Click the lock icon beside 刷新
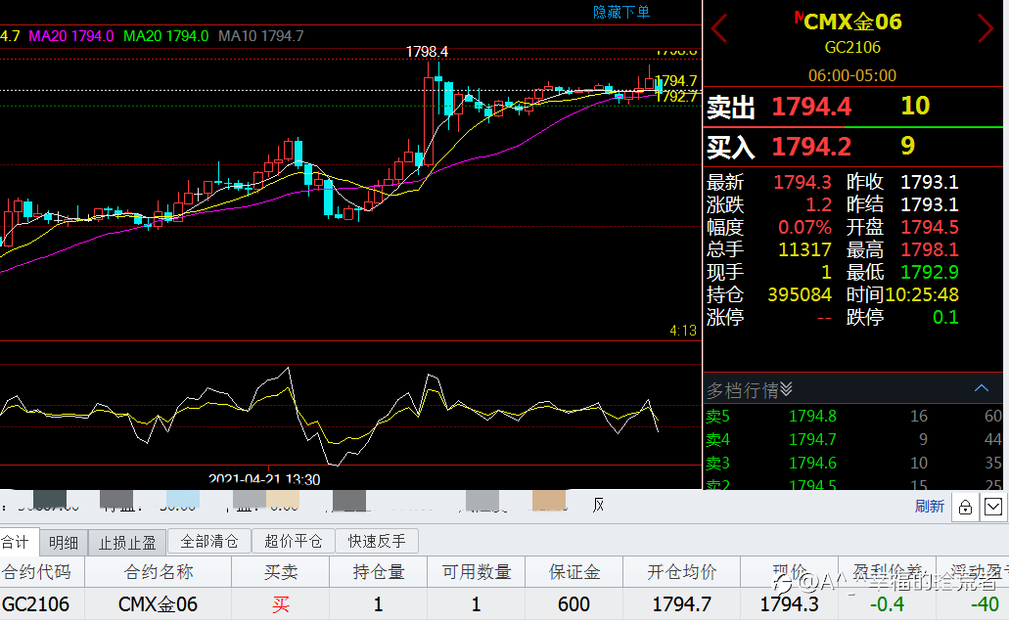This screenshot has width=1009, height=623. point(965,508)
